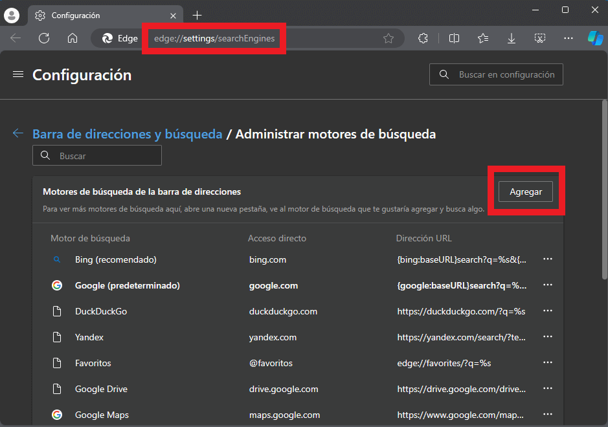Screen dimensions: 608x427
Task: Click the drive.google.com shortcut text
Action: click(284, 389)
